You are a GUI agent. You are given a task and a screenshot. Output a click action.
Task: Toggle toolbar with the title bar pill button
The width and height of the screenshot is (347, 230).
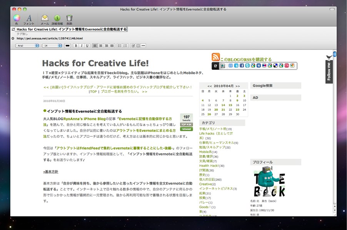[332, 9]
